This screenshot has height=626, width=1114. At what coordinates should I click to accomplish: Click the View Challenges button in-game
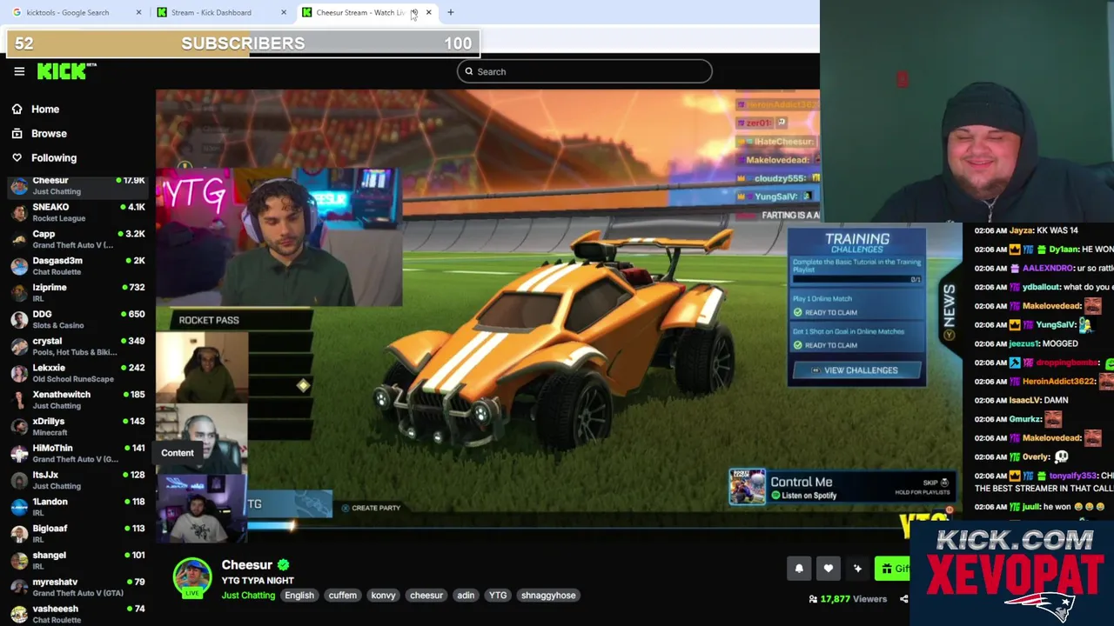[x=857, y=370]
